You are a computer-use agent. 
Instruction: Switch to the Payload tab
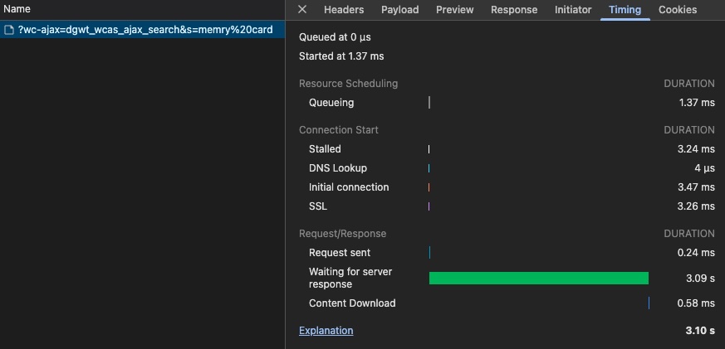pyautogui.click(x=400, y=10)
